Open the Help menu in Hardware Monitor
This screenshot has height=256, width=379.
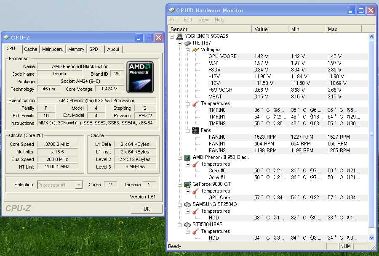pos(219,20)
